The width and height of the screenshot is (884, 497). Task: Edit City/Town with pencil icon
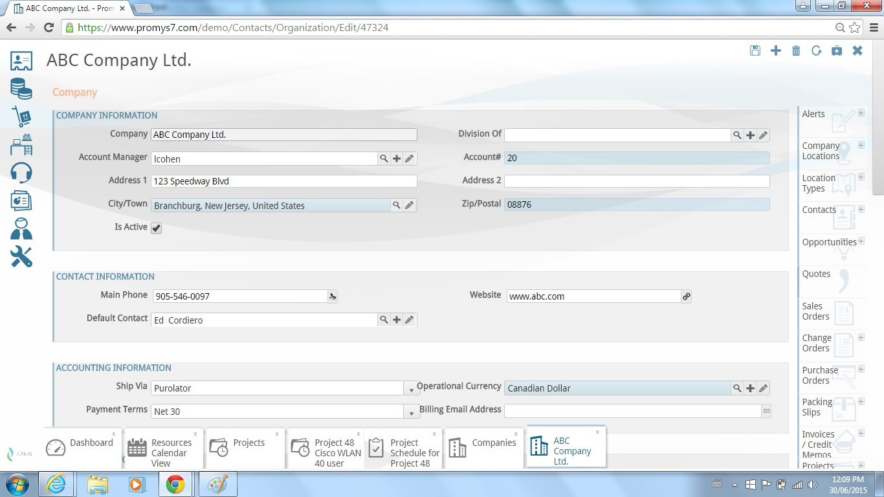(x=410, y=205)
